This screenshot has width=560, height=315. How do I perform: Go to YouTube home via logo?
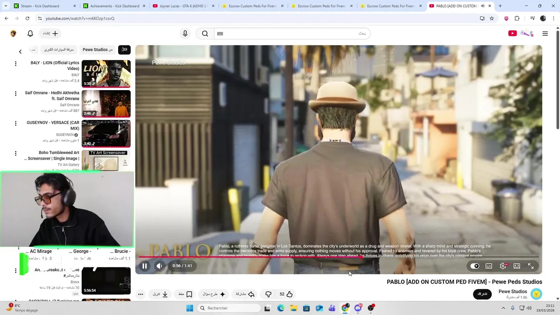[521, 34]
